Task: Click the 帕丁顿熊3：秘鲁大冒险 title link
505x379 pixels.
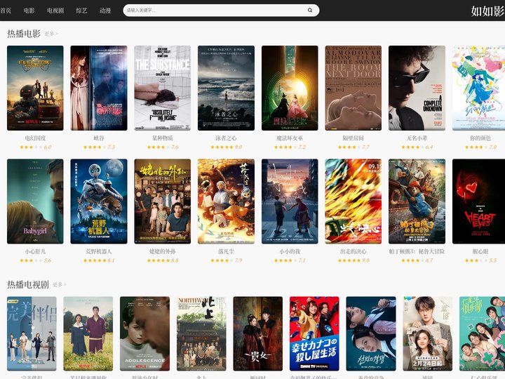Action: (417, 251)
